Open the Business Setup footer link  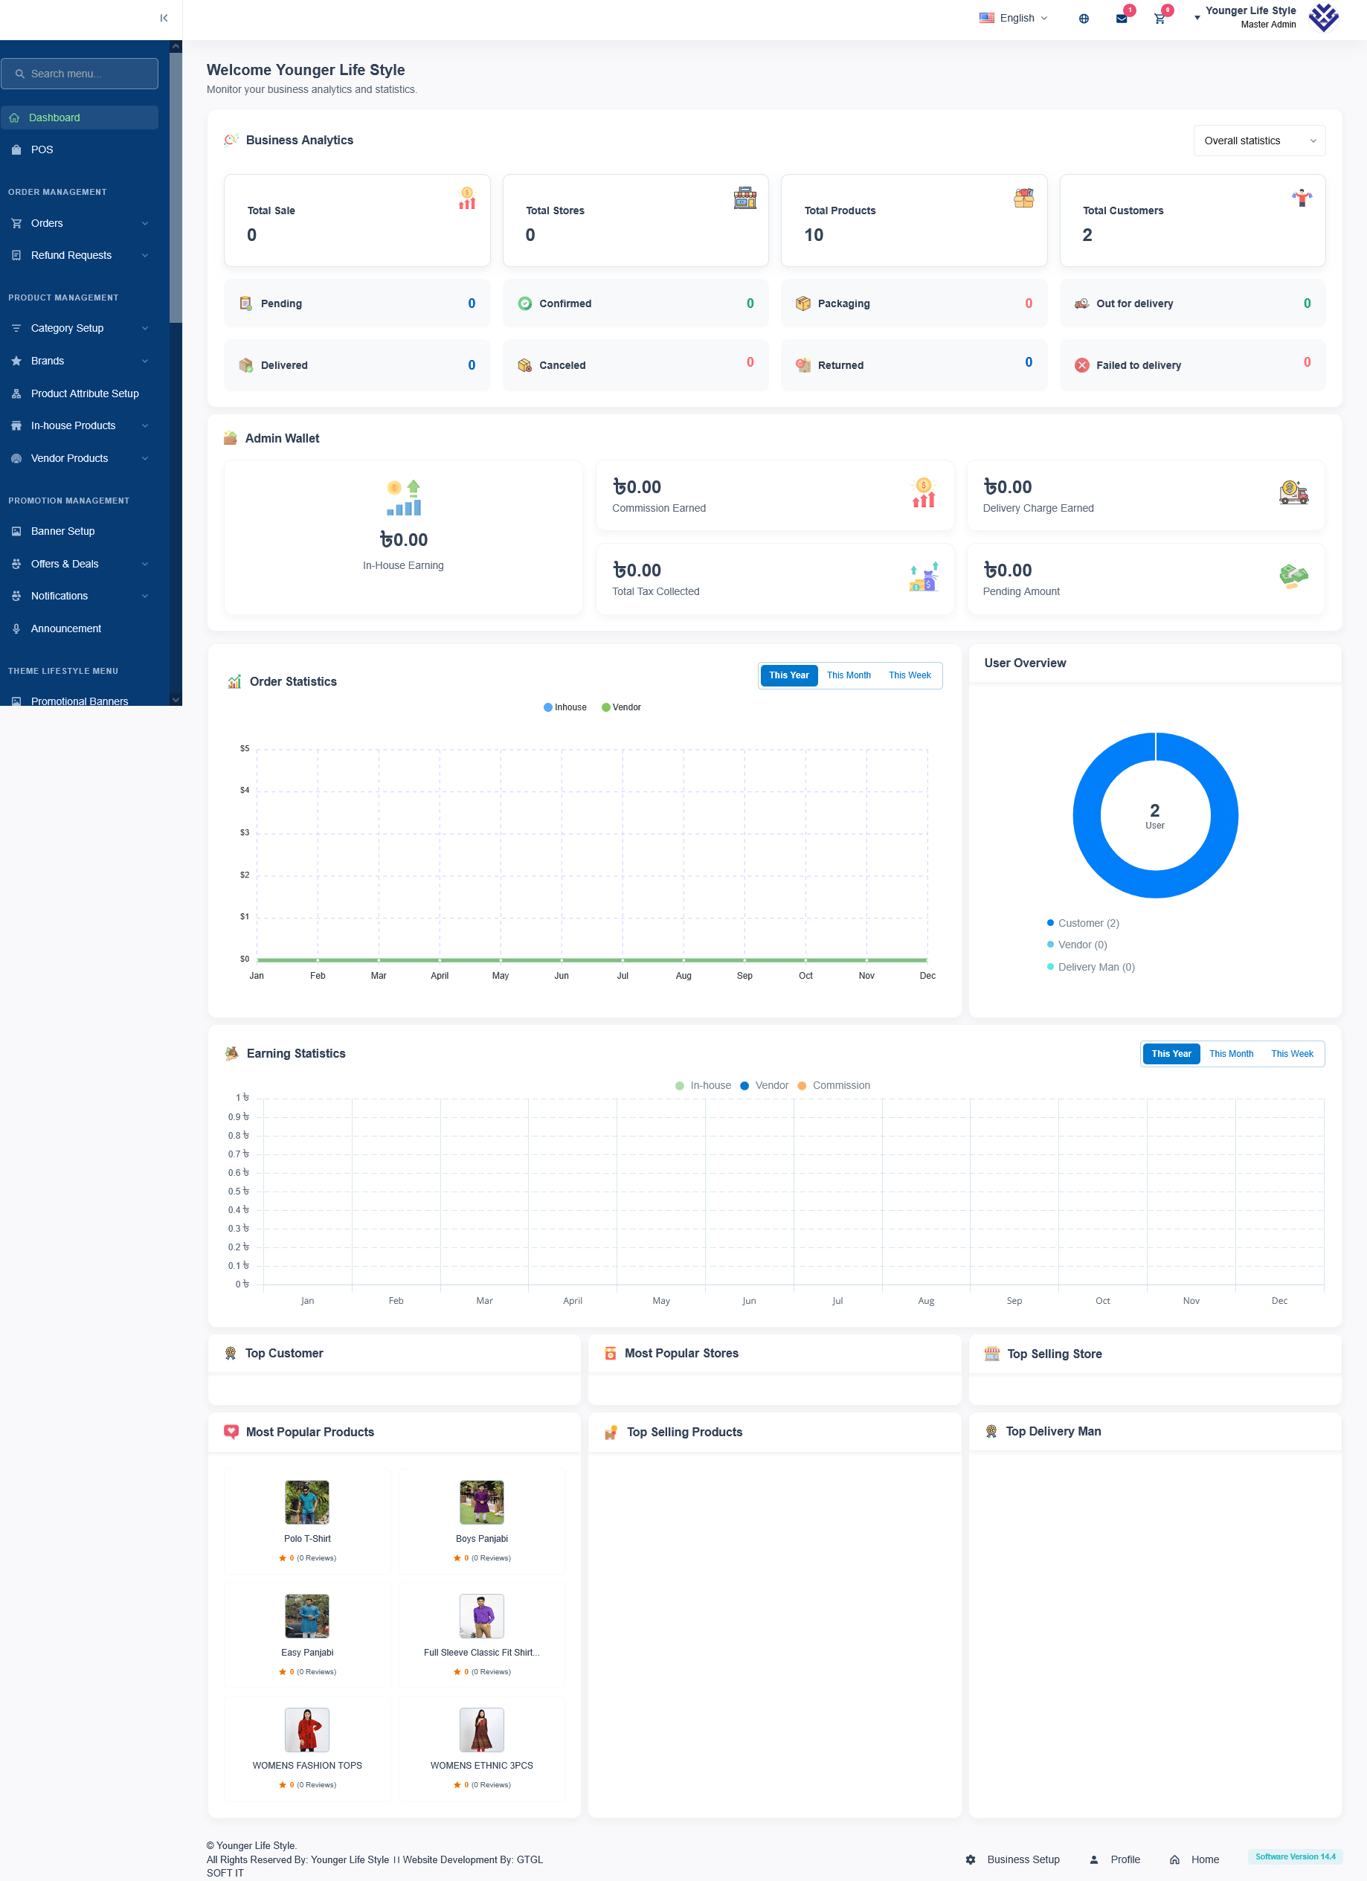click(1012, 1859)
